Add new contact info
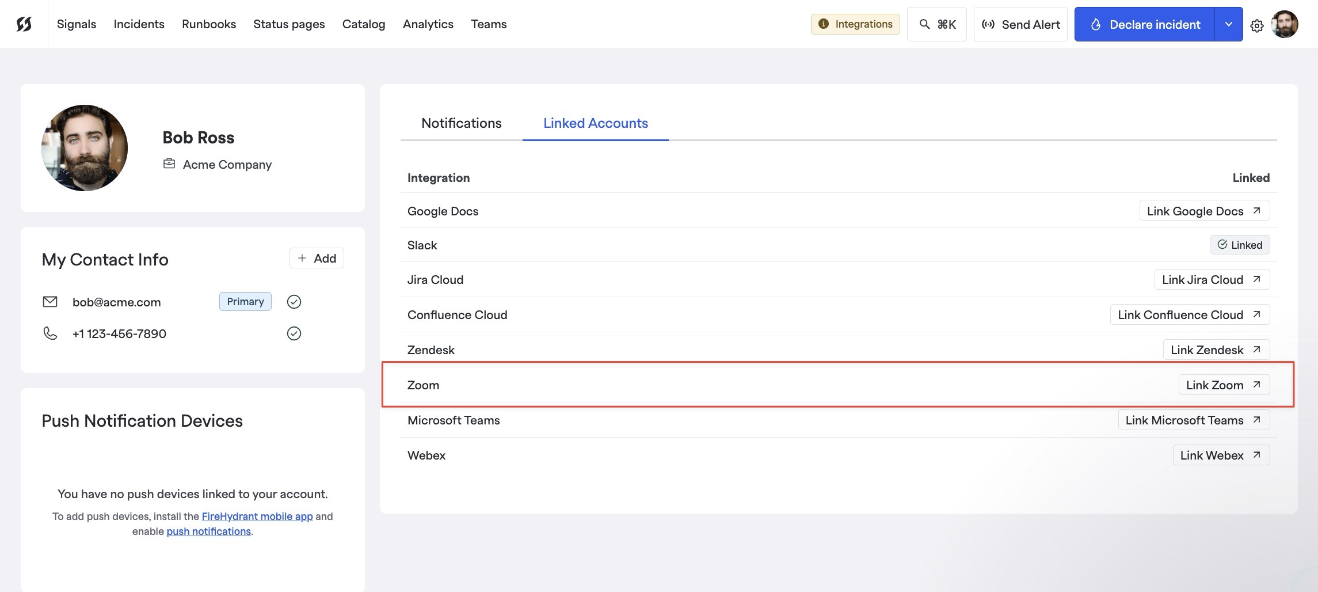 coord(317,258)
